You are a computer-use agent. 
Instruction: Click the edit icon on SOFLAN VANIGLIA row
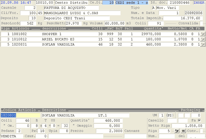click(203, 44)
